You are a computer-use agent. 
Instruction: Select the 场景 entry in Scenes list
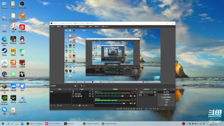tap(60, 92)
